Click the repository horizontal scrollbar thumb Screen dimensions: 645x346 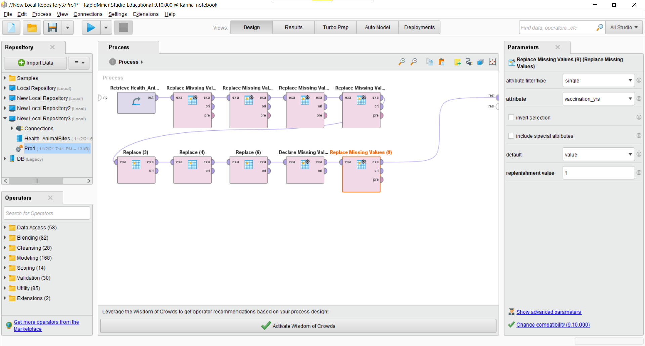coord(36,181)
